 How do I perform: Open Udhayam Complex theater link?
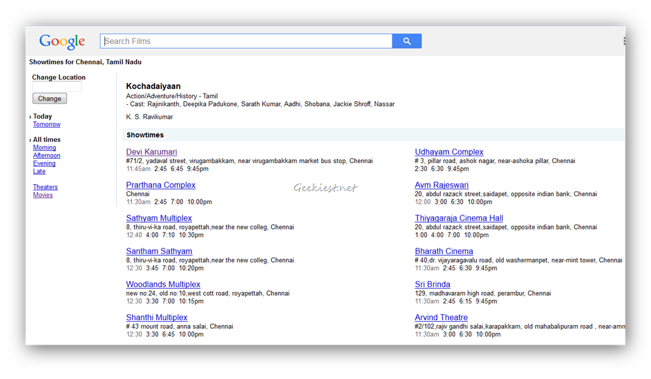click(x=449, y=152)
